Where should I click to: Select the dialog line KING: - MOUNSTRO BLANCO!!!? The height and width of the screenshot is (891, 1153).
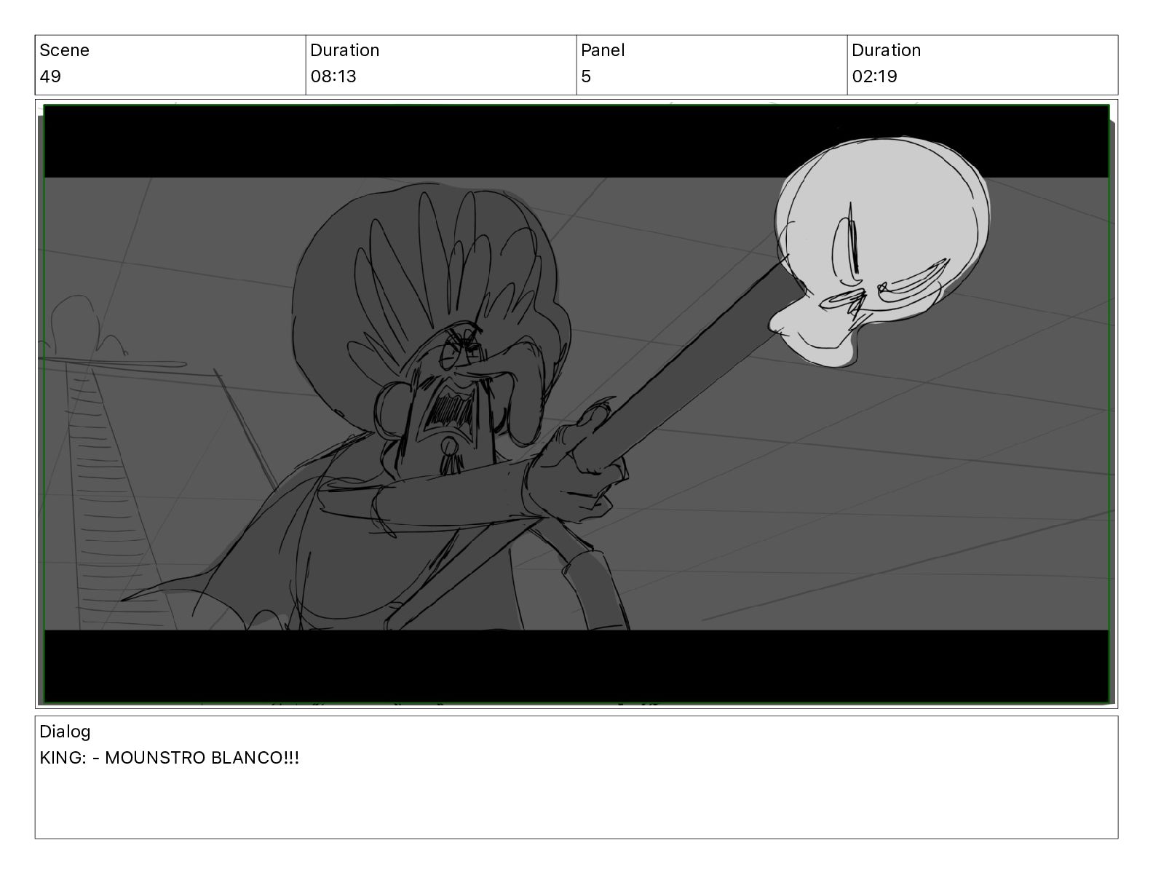(170, 758)
